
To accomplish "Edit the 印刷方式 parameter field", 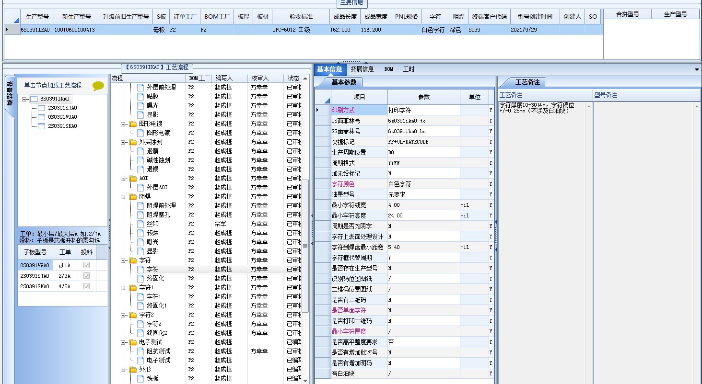I will click(x=423, y=110).
